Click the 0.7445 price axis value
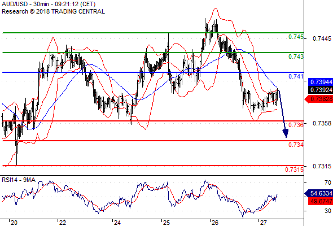 coord(322,38)
